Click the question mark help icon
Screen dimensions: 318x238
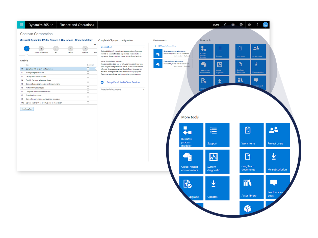(x=257, y=25)
